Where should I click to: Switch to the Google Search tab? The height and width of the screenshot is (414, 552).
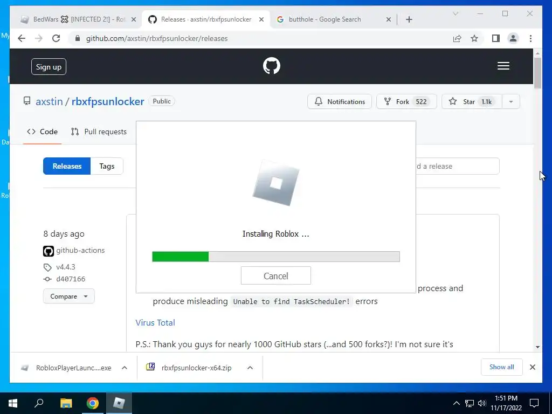(x=333, y=19)
